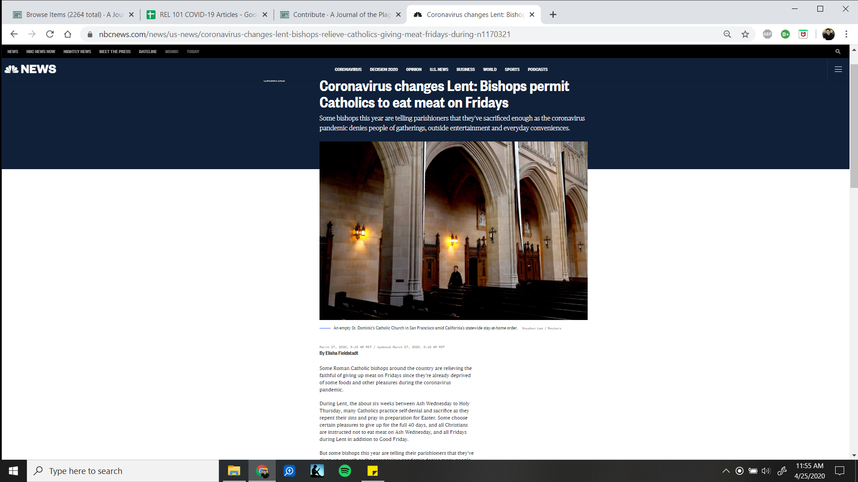
Task: Go to the browser home page icon
Action: click(67, 34)
